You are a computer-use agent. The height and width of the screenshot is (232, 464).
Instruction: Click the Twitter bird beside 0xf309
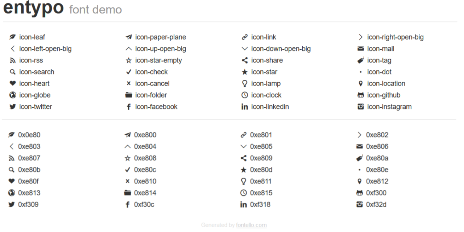coord(12,205)
